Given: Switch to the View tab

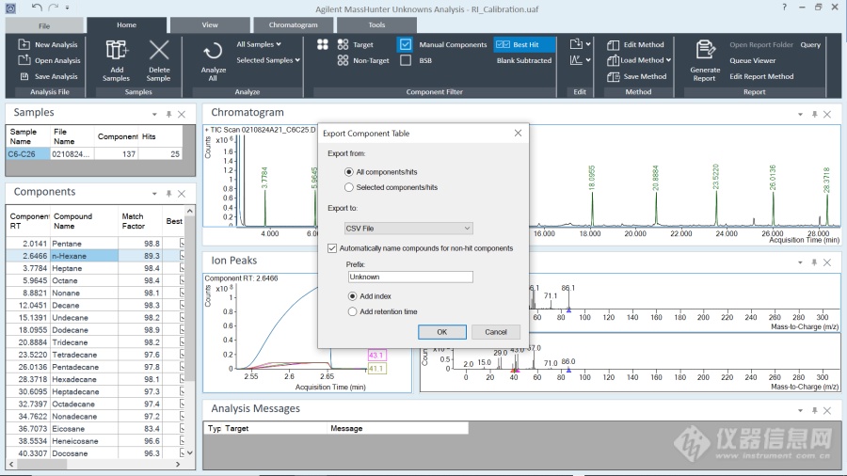Looking at the screenshot, I should pyautogui.click(x=210, y=24).
